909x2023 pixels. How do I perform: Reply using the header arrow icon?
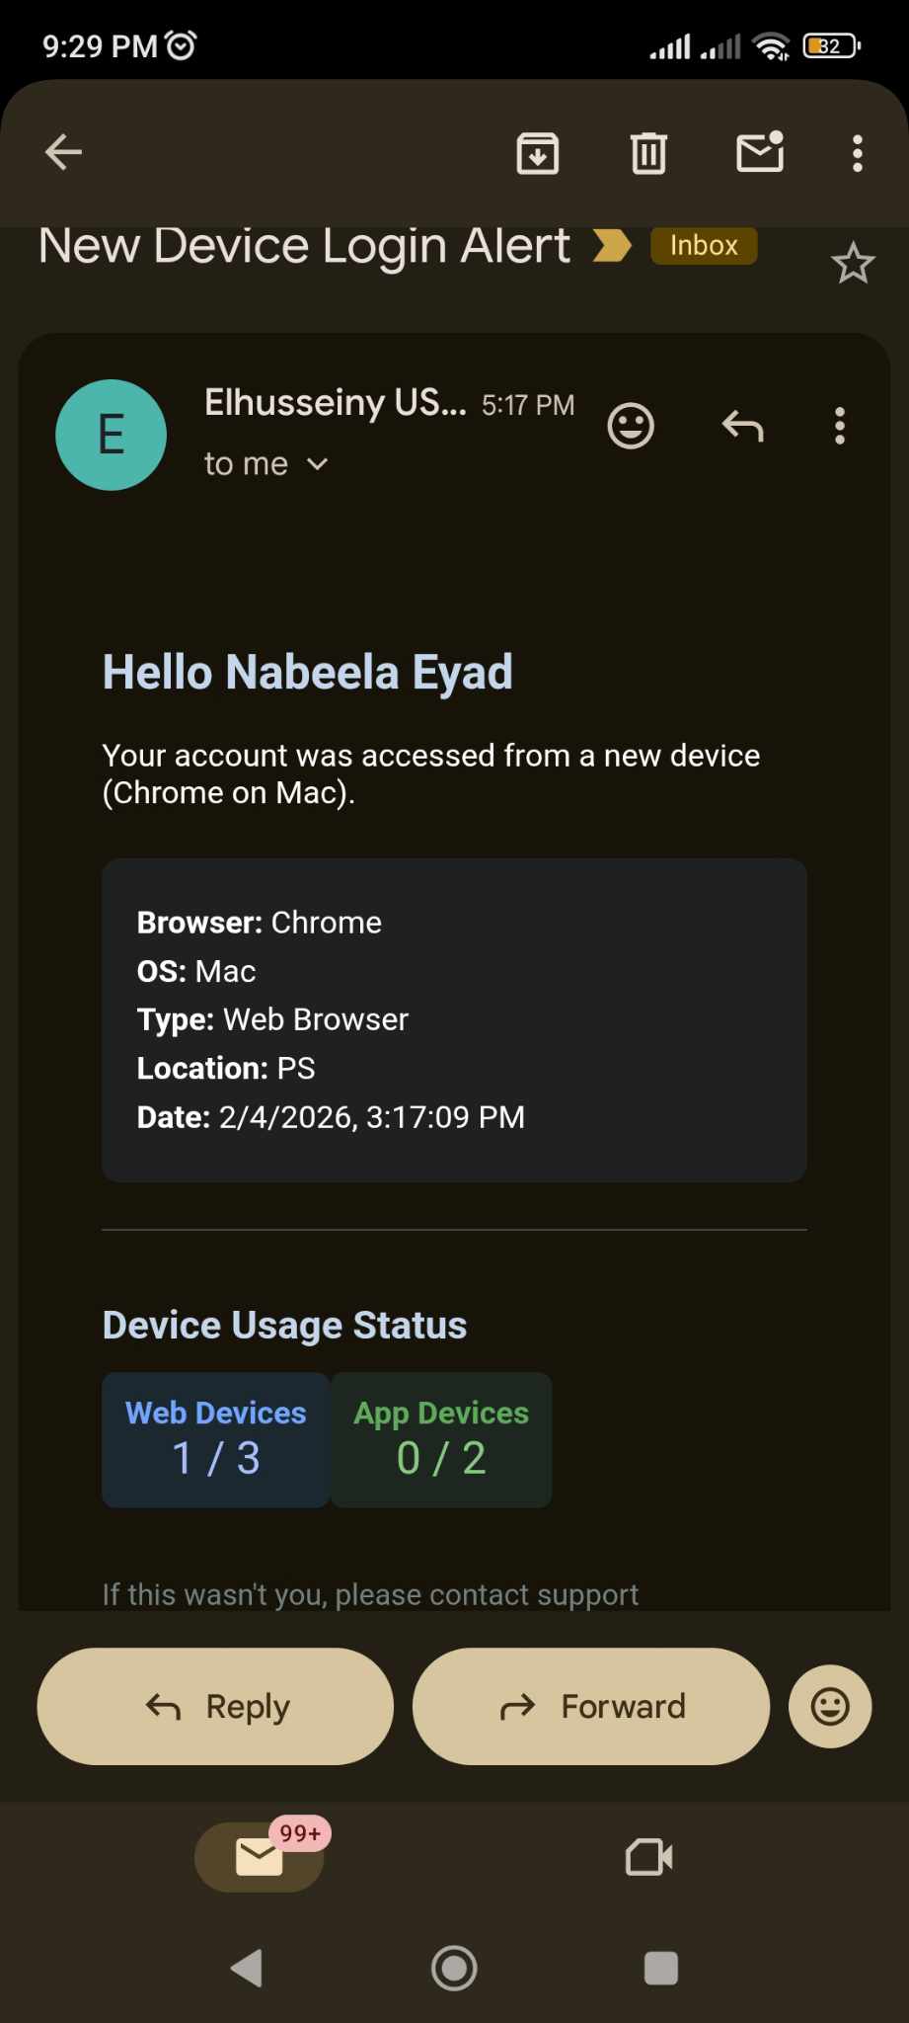tap(742, 426)
